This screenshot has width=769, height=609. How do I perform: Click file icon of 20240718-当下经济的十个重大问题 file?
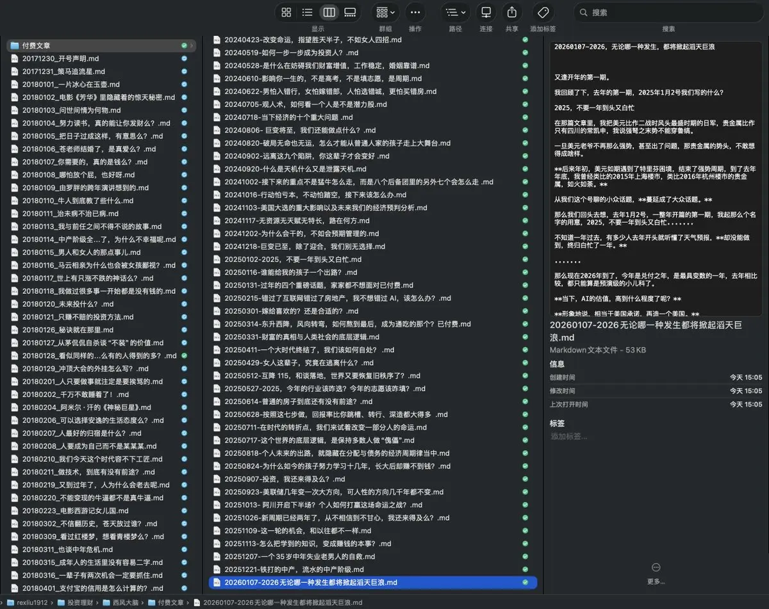point(217,117)
